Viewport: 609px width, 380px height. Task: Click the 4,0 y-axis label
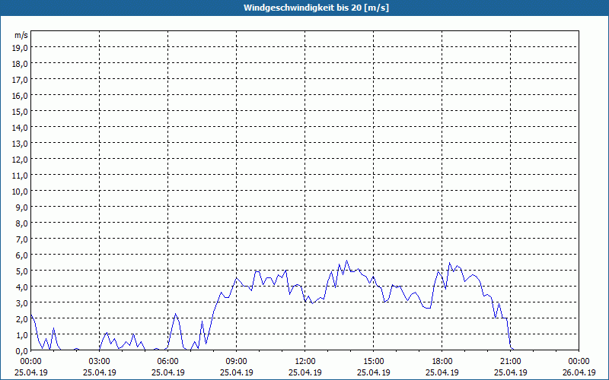pyautogui.click(x=22, y=287)
